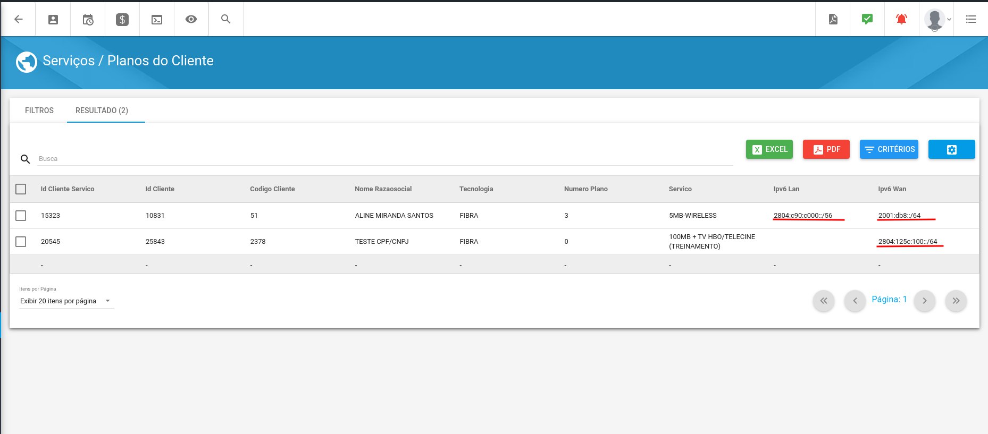Open the CRITÉRIOS button
Screen dimensions: 988x434
pos(889,149)
